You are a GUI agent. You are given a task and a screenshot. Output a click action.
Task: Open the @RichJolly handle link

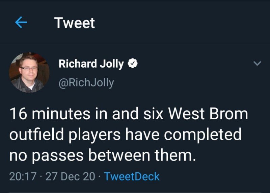click(86, 83)
